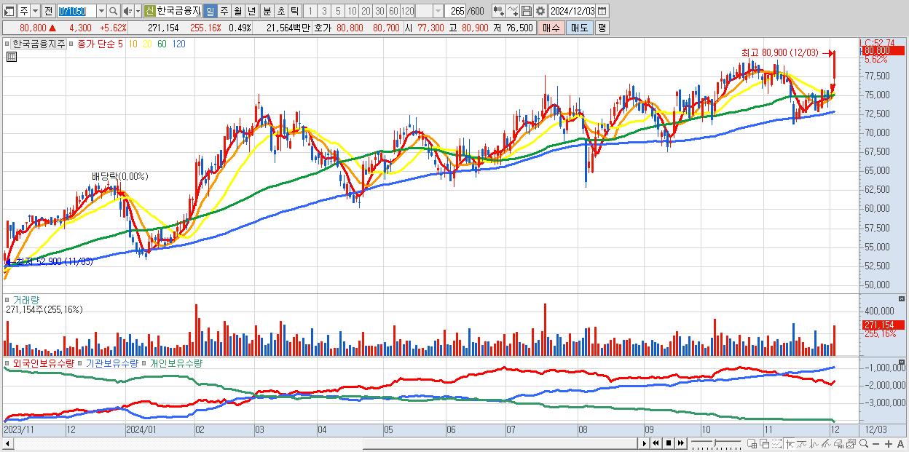Click the save chart floppy icon
Image resolution: width=909 pixels, height=452 pixels.
point(527,11)
